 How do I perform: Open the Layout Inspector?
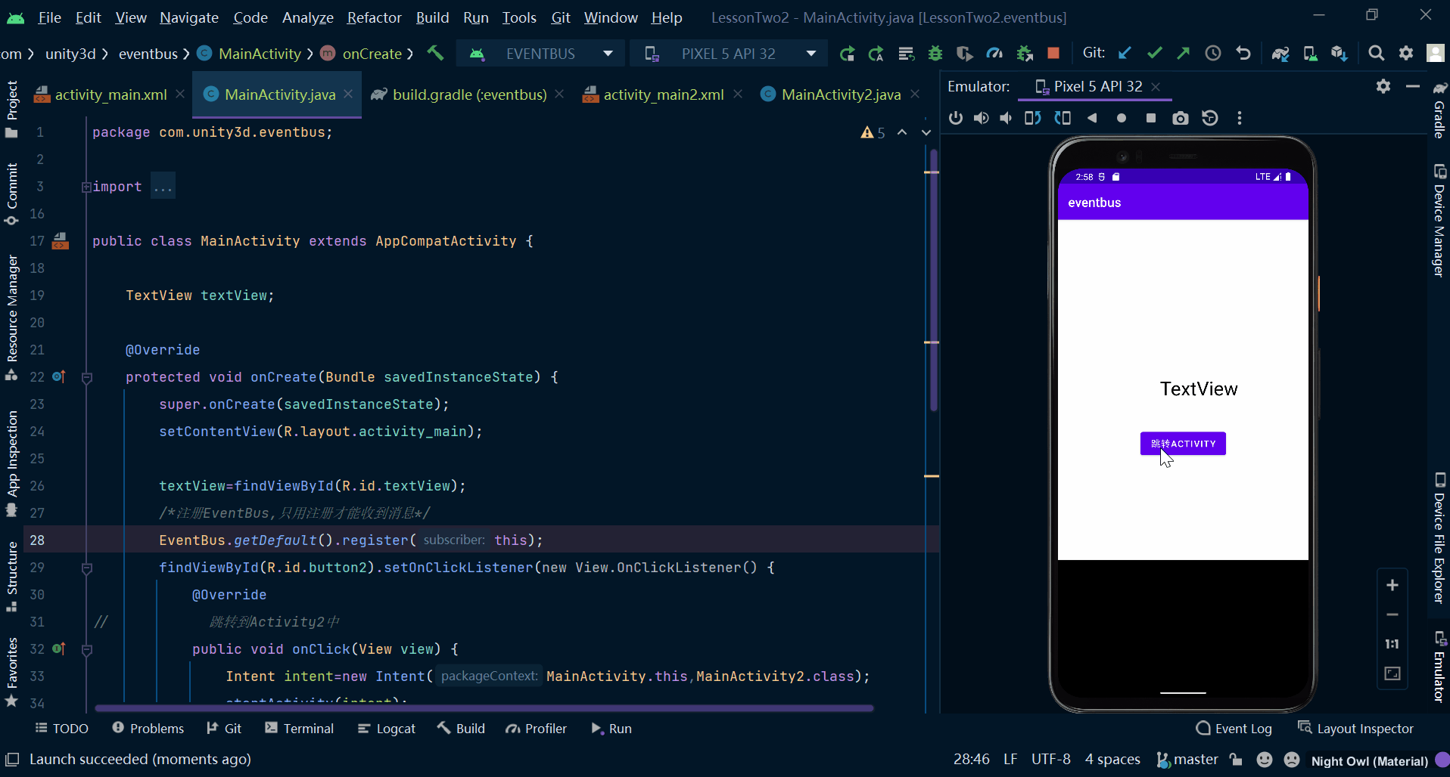[1355, 729]
